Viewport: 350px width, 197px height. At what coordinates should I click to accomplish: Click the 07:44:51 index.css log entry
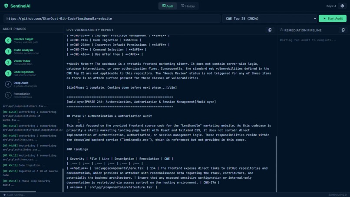pos(30,138)
